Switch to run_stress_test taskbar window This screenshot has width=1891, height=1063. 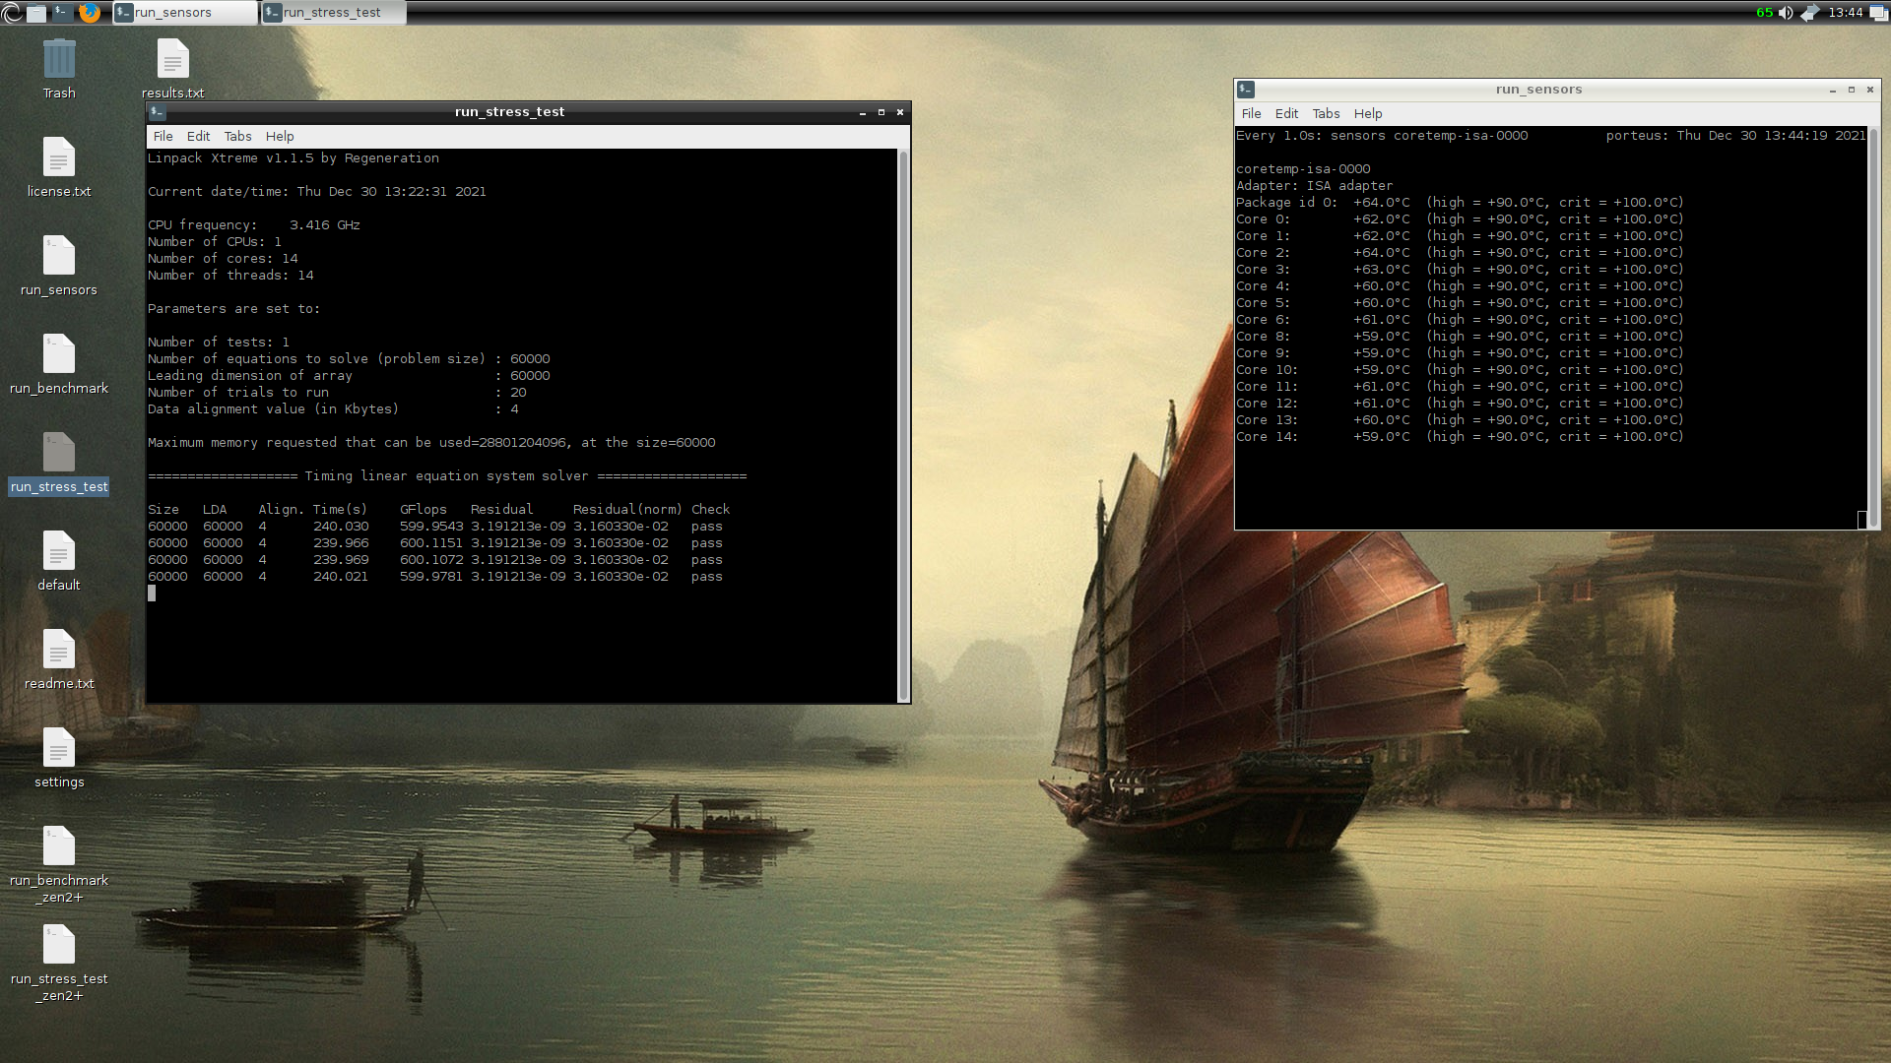point(332,13)
